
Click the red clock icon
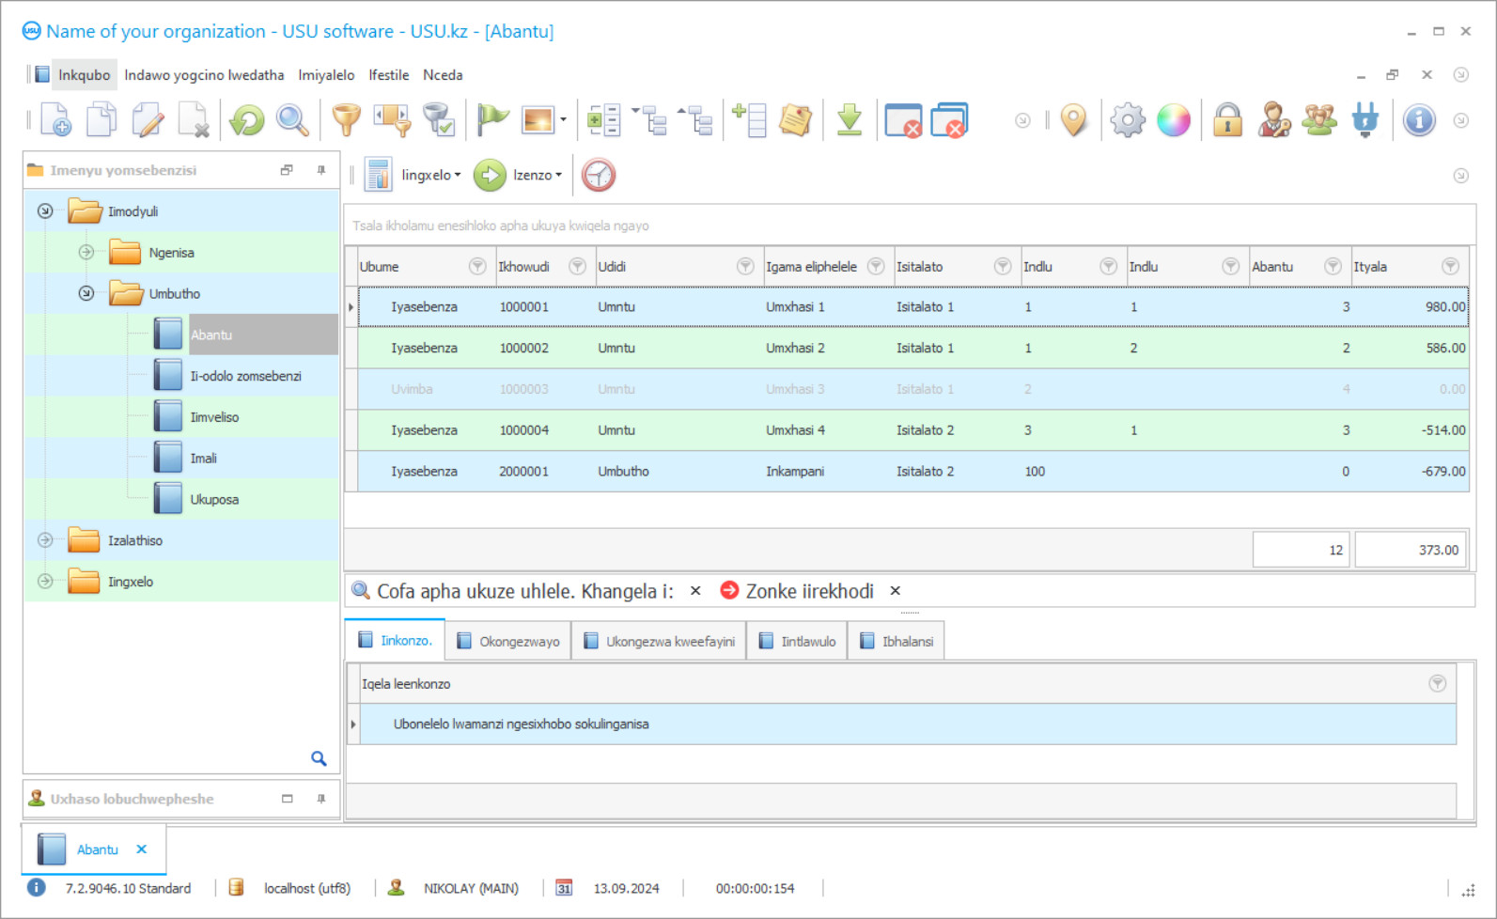(x=598, y=176)
